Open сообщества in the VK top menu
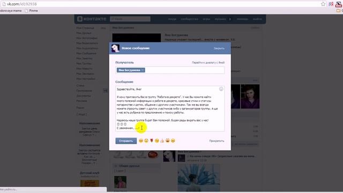Image resolution: width=343 pixels, height=193 pixels. point(189,19)
